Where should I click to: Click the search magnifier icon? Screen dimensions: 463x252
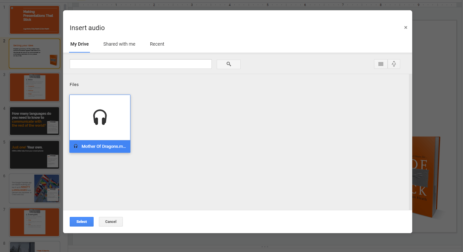point(228,64)
